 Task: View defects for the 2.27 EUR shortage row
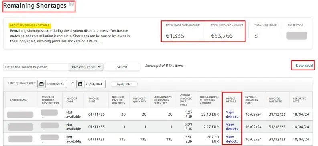[x=232, y=127]
